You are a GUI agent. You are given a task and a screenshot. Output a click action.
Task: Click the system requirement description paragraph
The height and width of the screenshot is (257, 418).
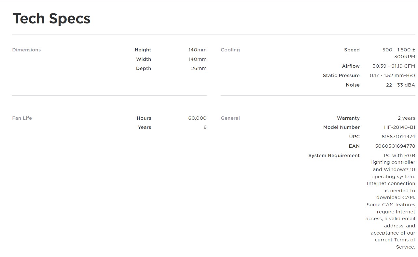pyautogui.click(x=391, y=201)
